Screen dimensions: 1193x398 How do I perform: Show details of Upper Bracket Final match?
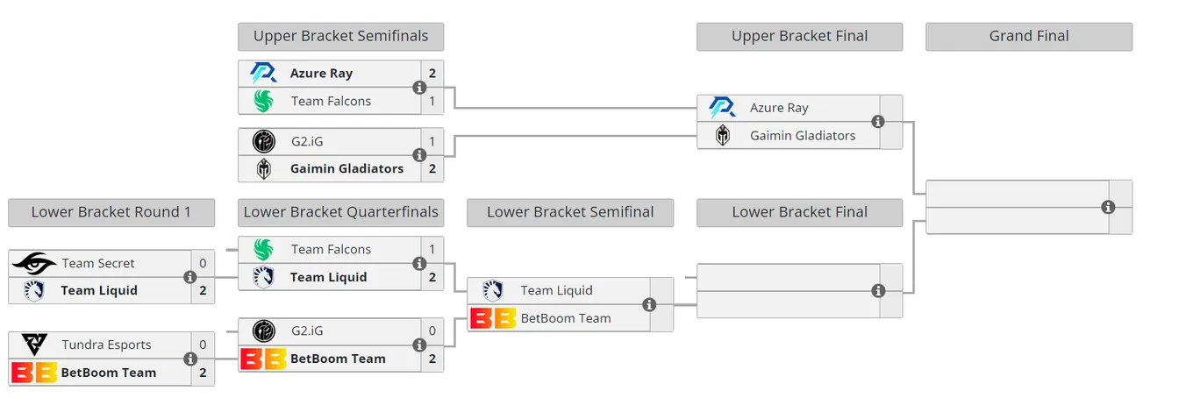(x=878, y=122)
